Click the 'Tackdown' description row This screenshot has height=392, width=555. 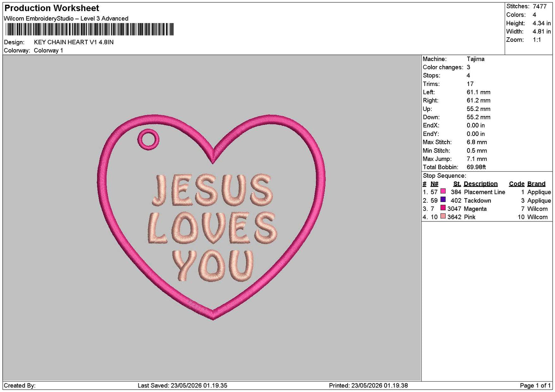pyautogui.click(x=477, y=201)
